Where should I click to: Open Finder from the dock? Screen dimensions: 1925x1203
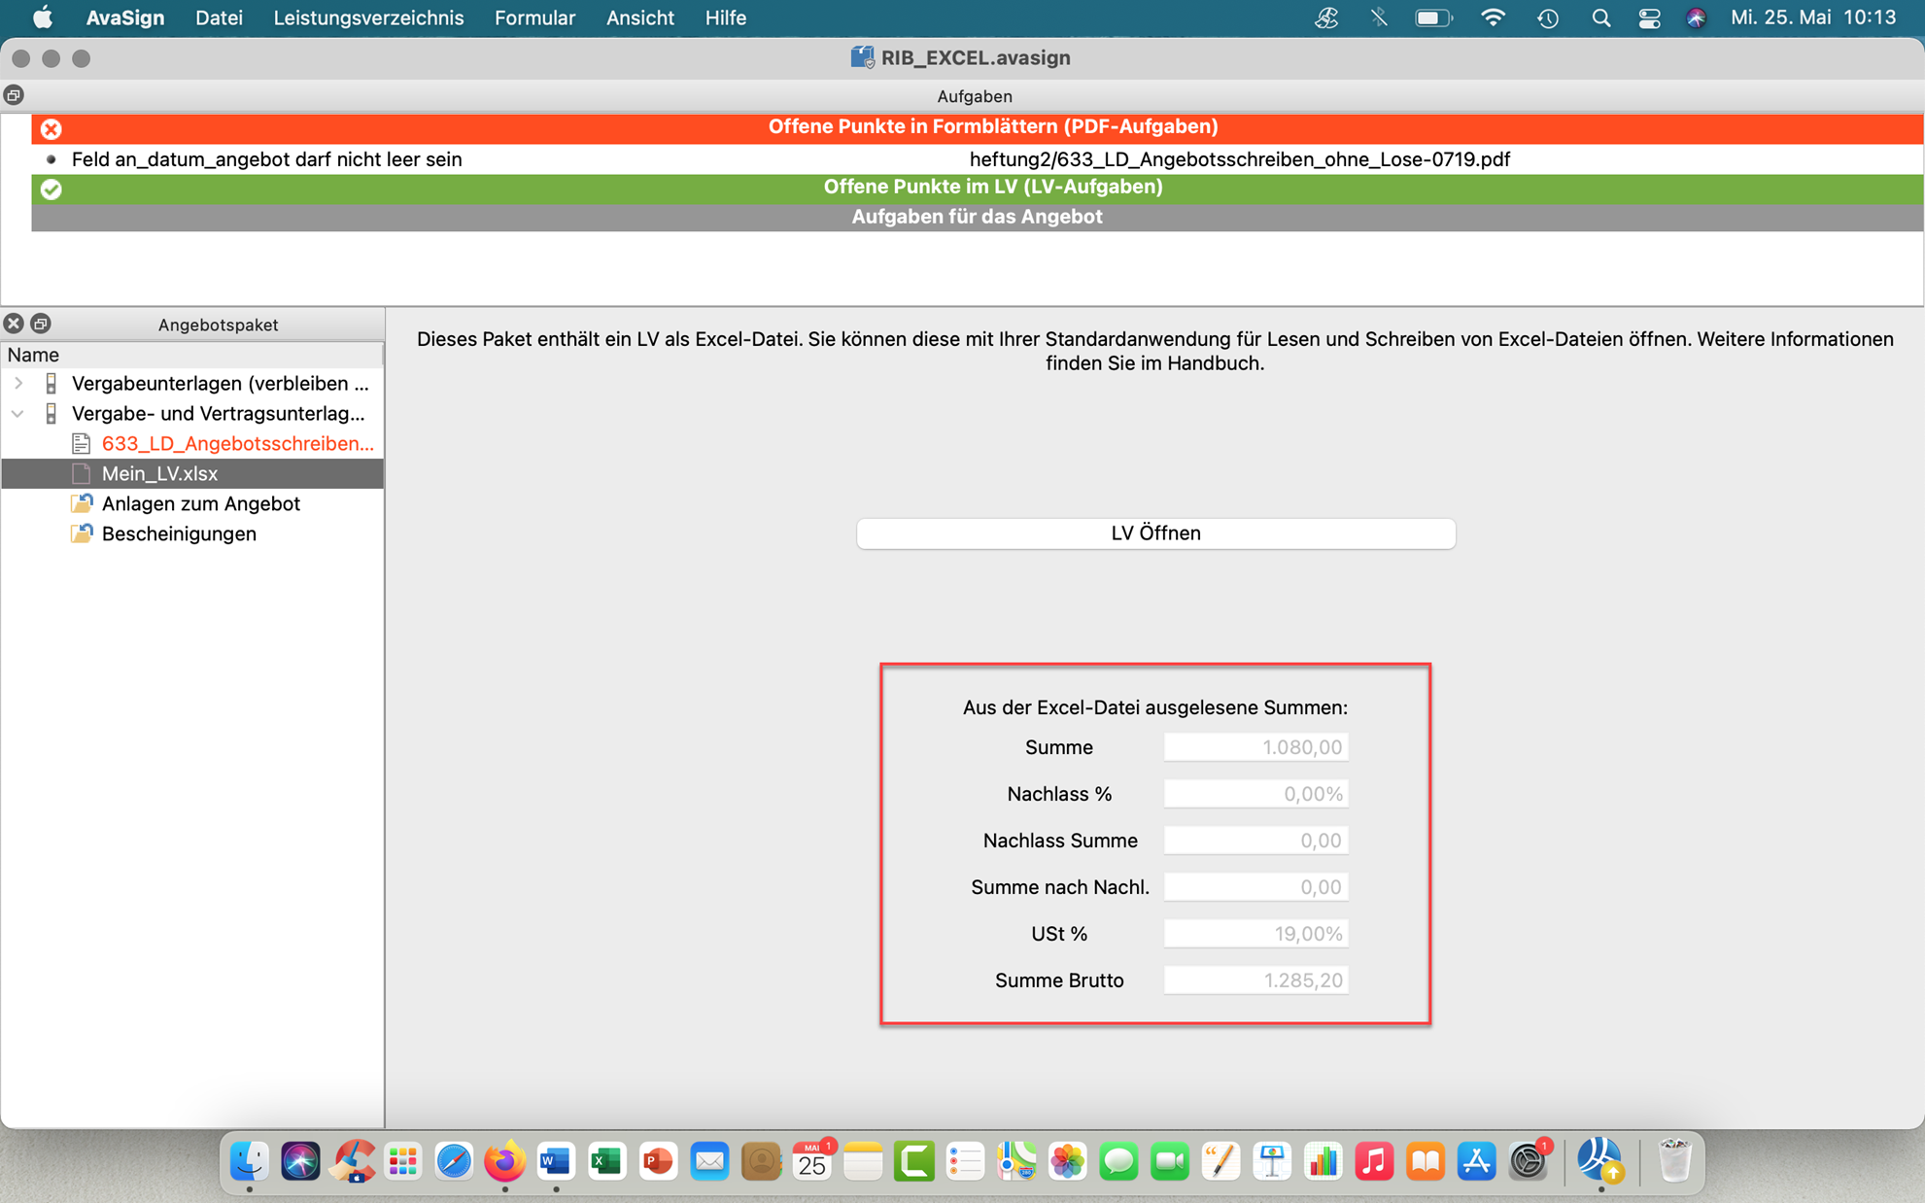click(250, 1161)
